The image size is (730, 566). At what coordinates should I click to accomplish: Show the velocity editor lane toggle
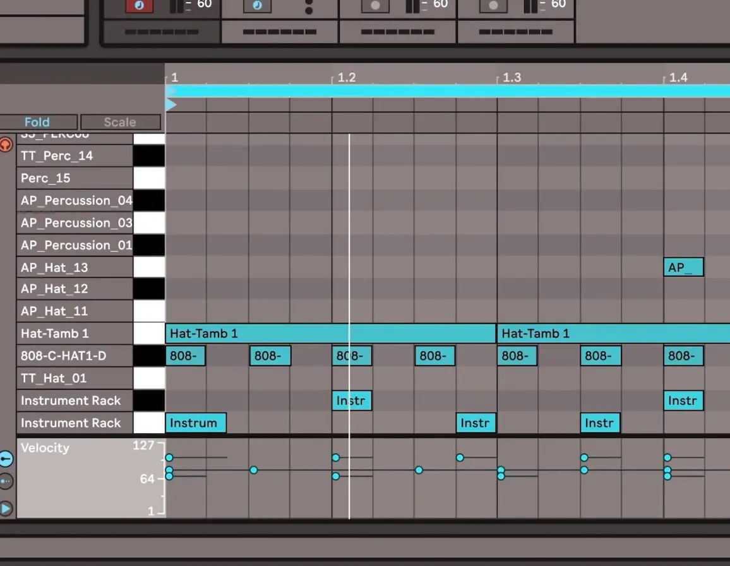tap(6, 459)
